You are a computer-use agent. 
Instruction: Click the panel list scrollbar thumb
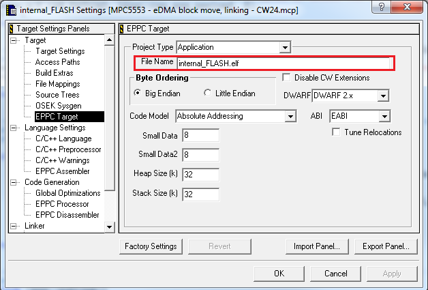[x=110, y=118]
